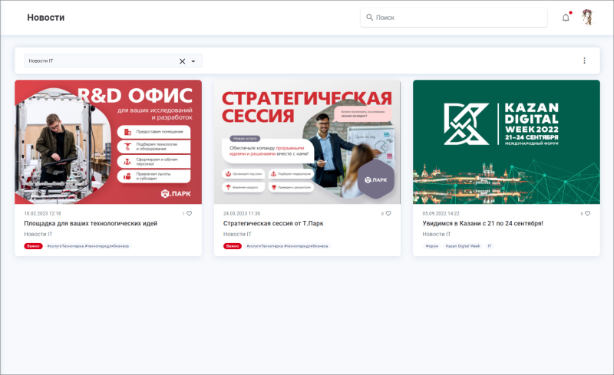The image size is (614, 375).
Task: Focus the Поиск search field
Action: pos(454,18)
